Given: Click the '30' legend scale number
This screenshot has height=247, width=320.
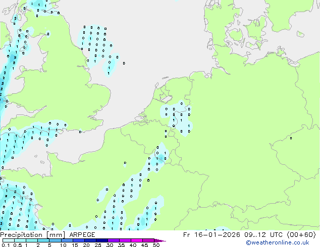Looking at the screenshot, I should click(x=110, y=245).
